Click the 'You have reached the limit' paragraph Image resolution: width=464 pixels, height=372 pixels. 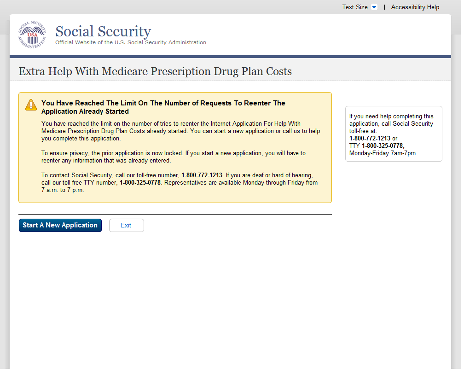click(x=180, y=131)
